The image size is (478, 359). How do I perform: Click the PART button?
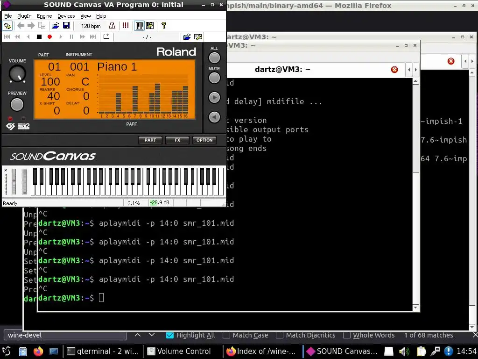click(150, 140)
